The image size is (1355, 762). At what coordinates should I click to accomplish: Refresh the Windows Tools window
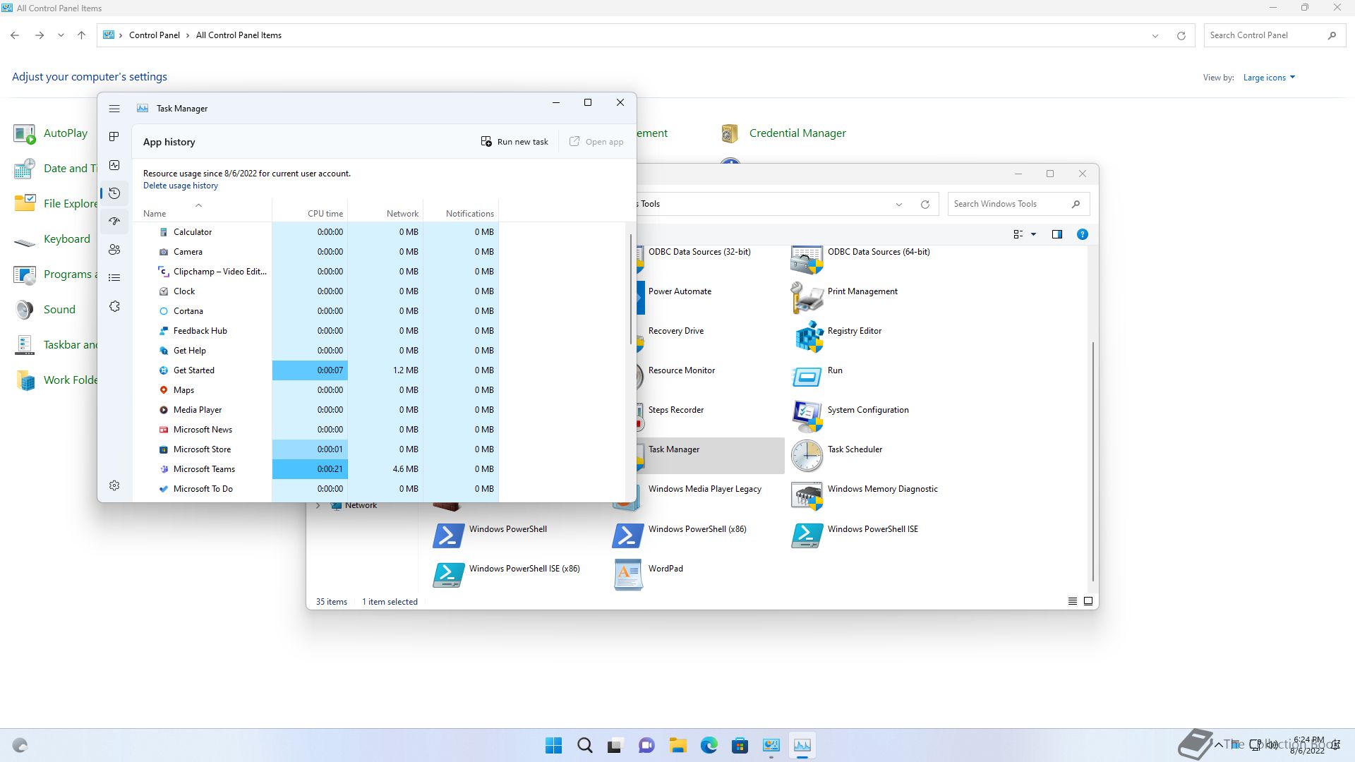click(925, 205)
